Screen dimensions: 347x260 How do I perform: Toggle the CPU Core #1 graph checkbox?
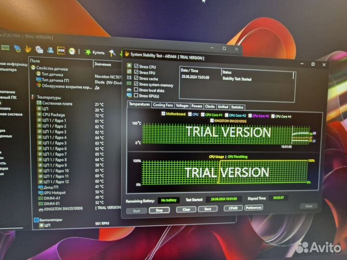tap(203, 115)
